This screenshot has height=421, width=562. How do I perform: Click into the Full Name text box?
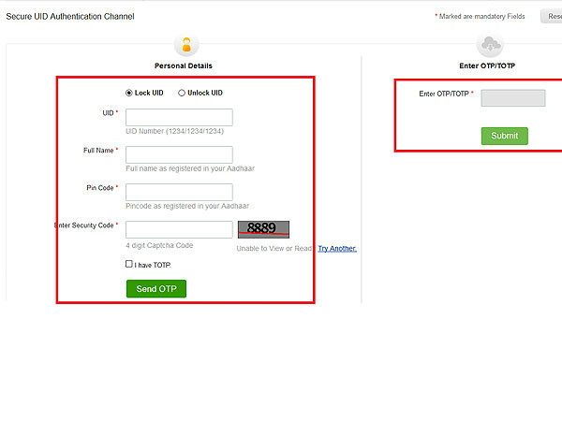pos(179,154)
